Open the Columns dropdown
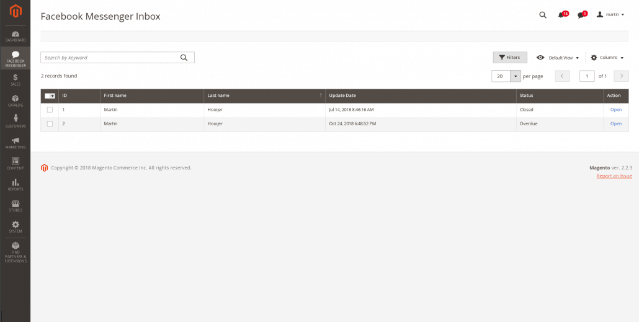Screen dimensions: 639x322 click(607, 58)
